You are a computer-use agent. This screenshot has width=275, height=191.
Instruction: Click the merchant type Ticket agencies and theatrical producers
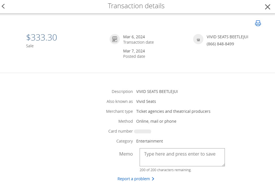(173, 111)
